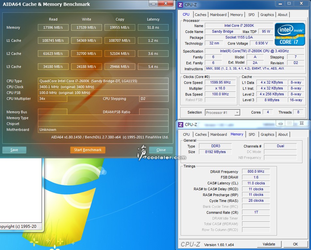Open SPD tab in upper CPU-Z window
311x250 pixels.
point(251,15)
